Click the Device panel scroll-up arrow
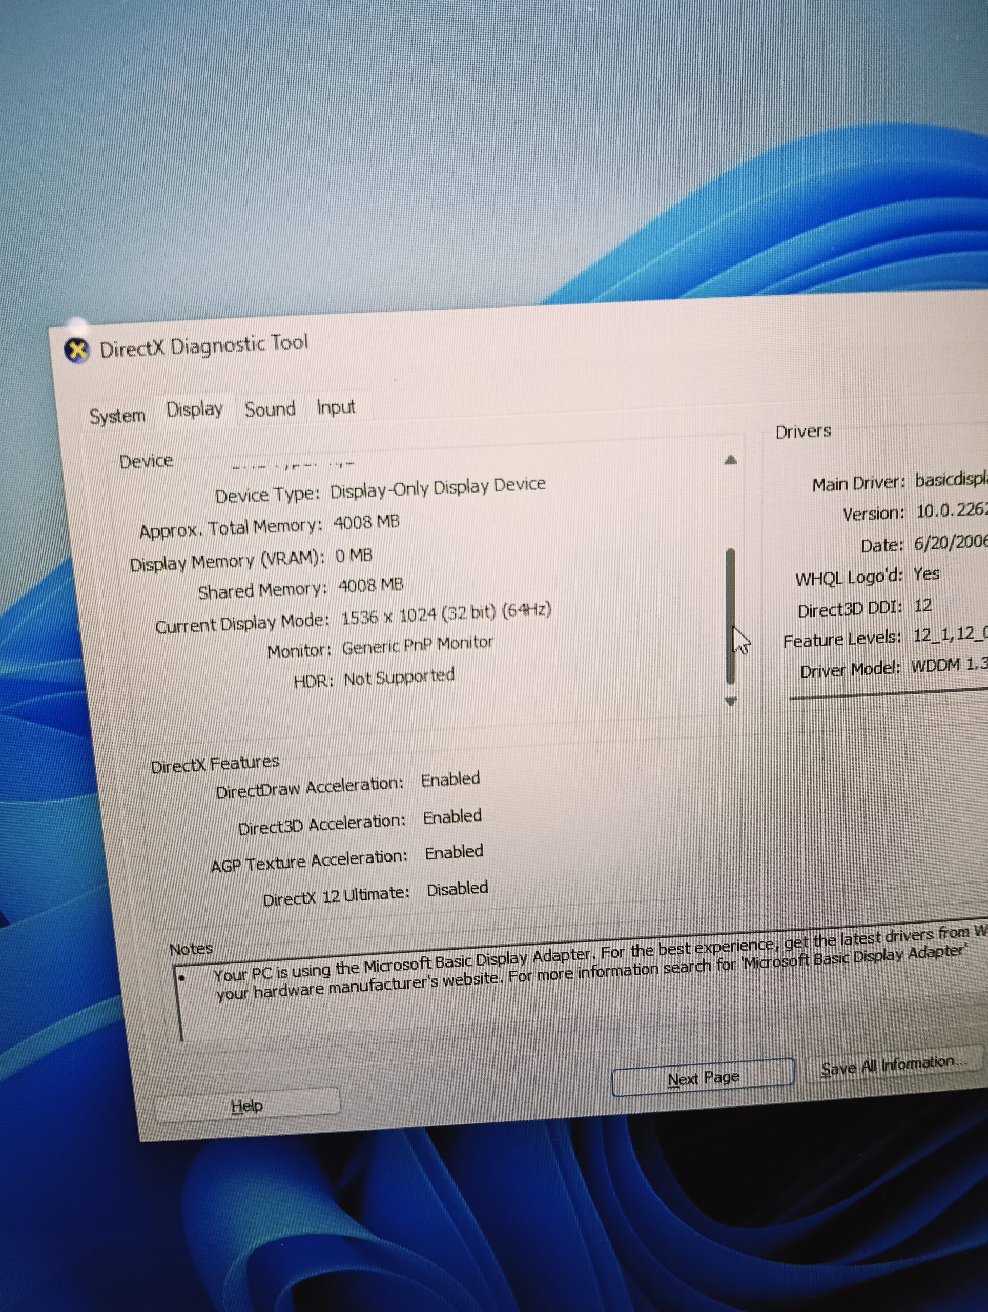988x1312 pixels. pos(731,460)
